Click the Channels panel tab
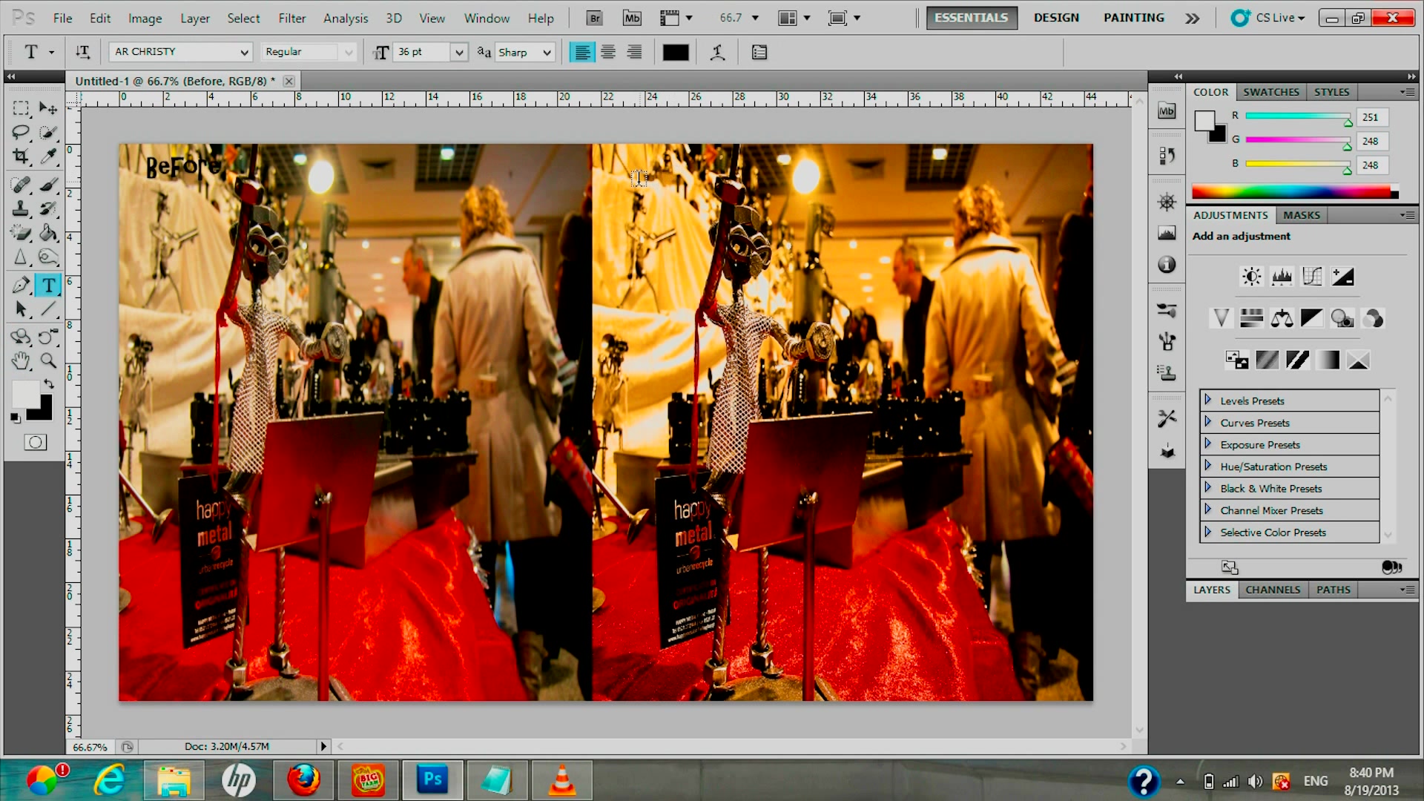Screen dimensions: 1424x801 tap(1273, 589)
